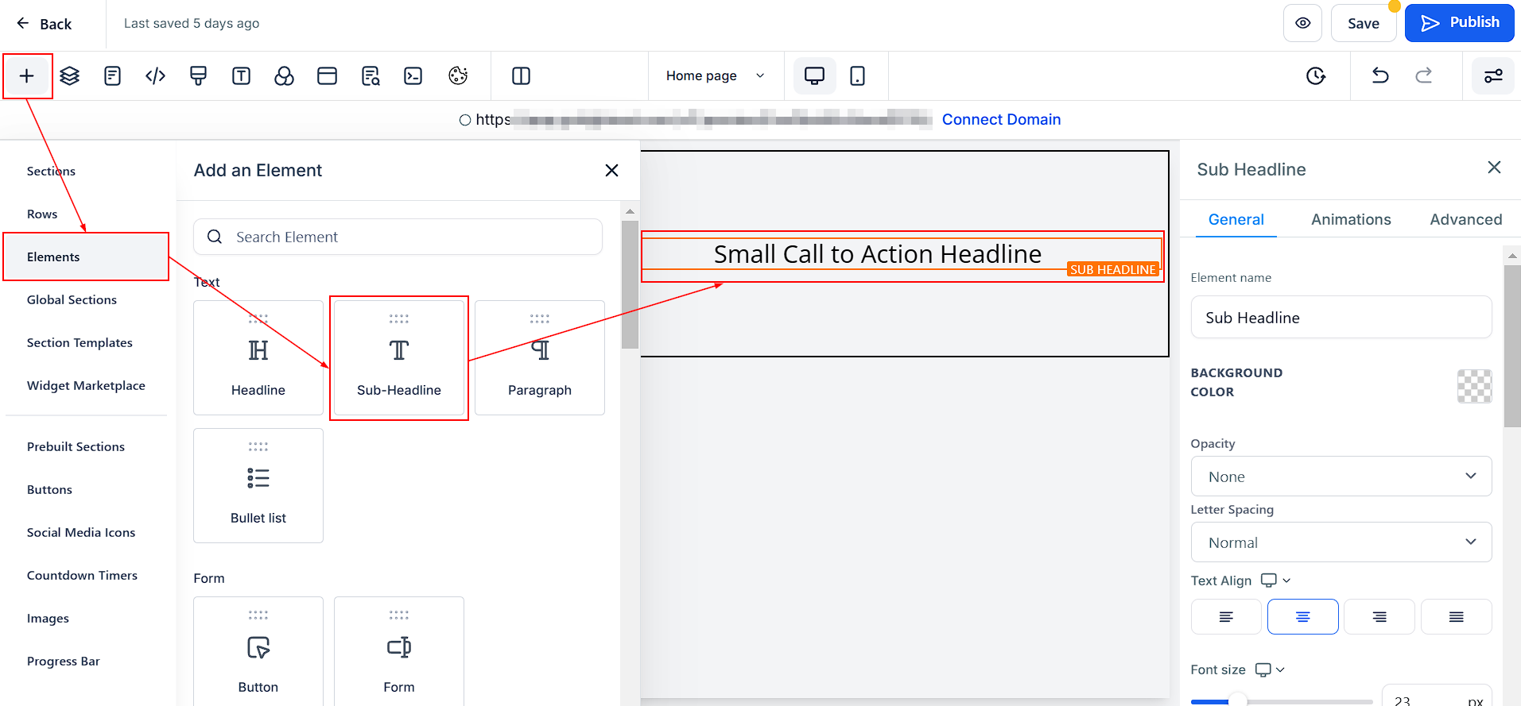Image resolution: width=1521 pixels, height=706 pixels.
Task: Switch to the Animations tab
Action: pos(1351,220)
